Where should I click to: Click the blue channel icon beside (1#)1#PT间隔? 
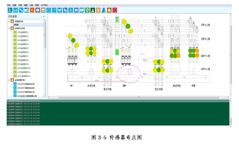15,84
